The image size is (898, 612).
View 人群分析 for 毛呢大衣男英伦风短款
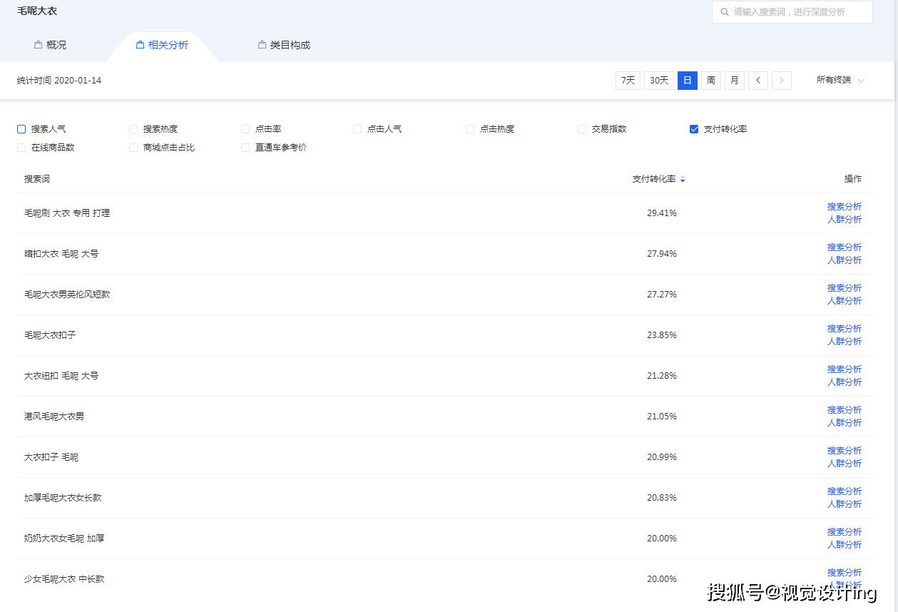click(845, 301)
